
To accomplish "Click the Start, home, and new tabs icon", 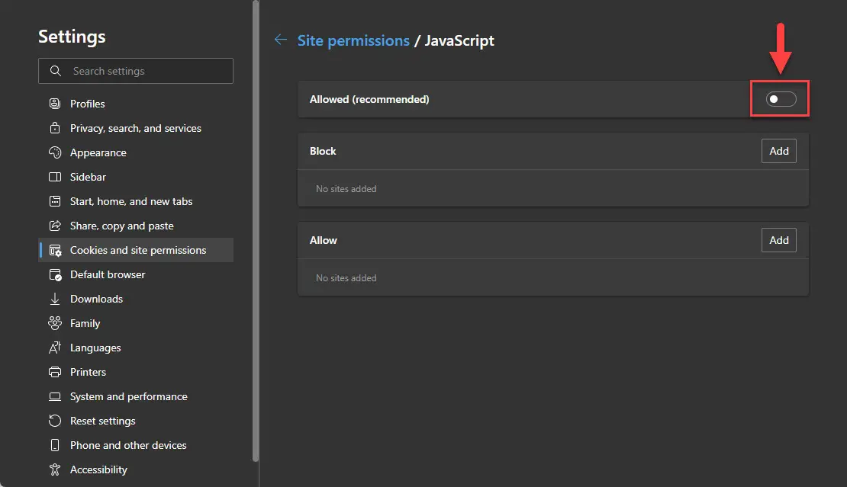I will (x=54, y=201).
